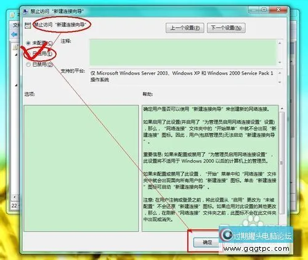Confirm with the 确定 button

coord(207,242)
